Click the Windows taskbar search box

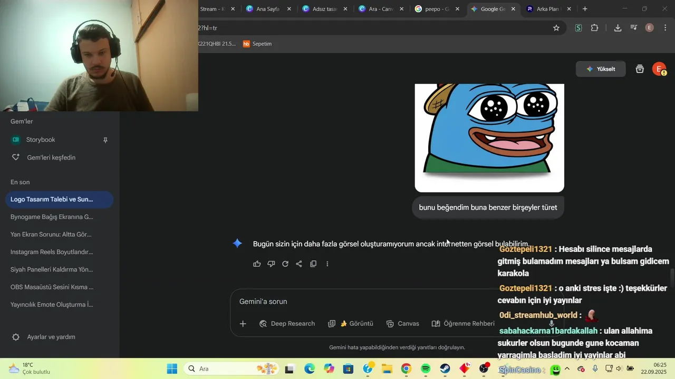click(232, 368)
